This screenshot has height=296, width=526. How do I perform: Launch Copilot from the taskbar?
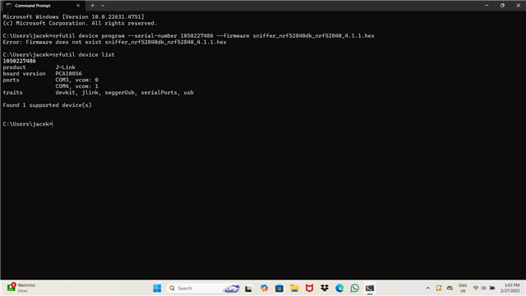click(x=264, y=288)
